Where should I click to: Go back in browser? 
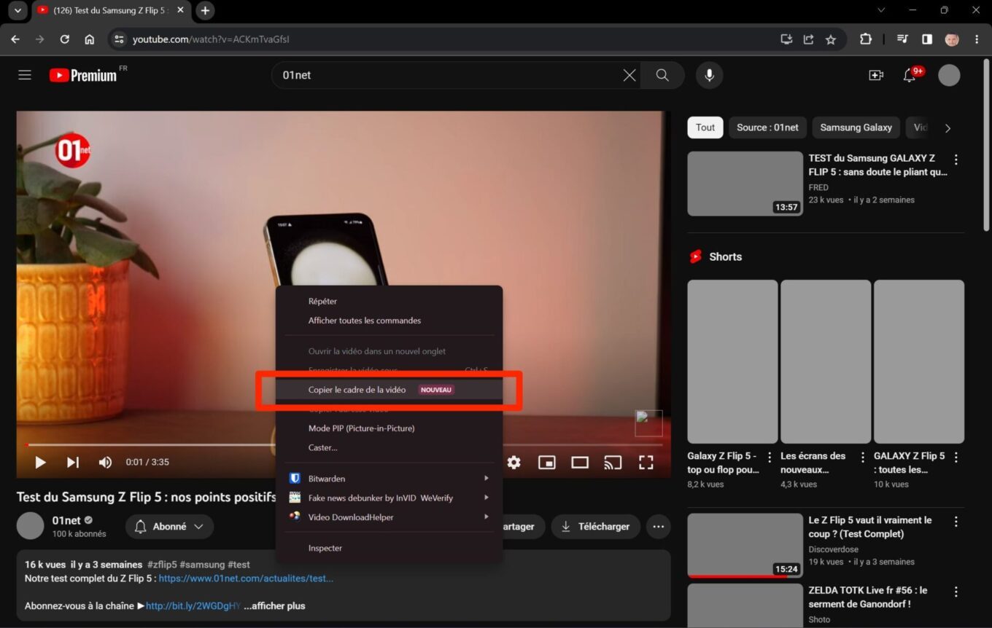tap(15, 39)
